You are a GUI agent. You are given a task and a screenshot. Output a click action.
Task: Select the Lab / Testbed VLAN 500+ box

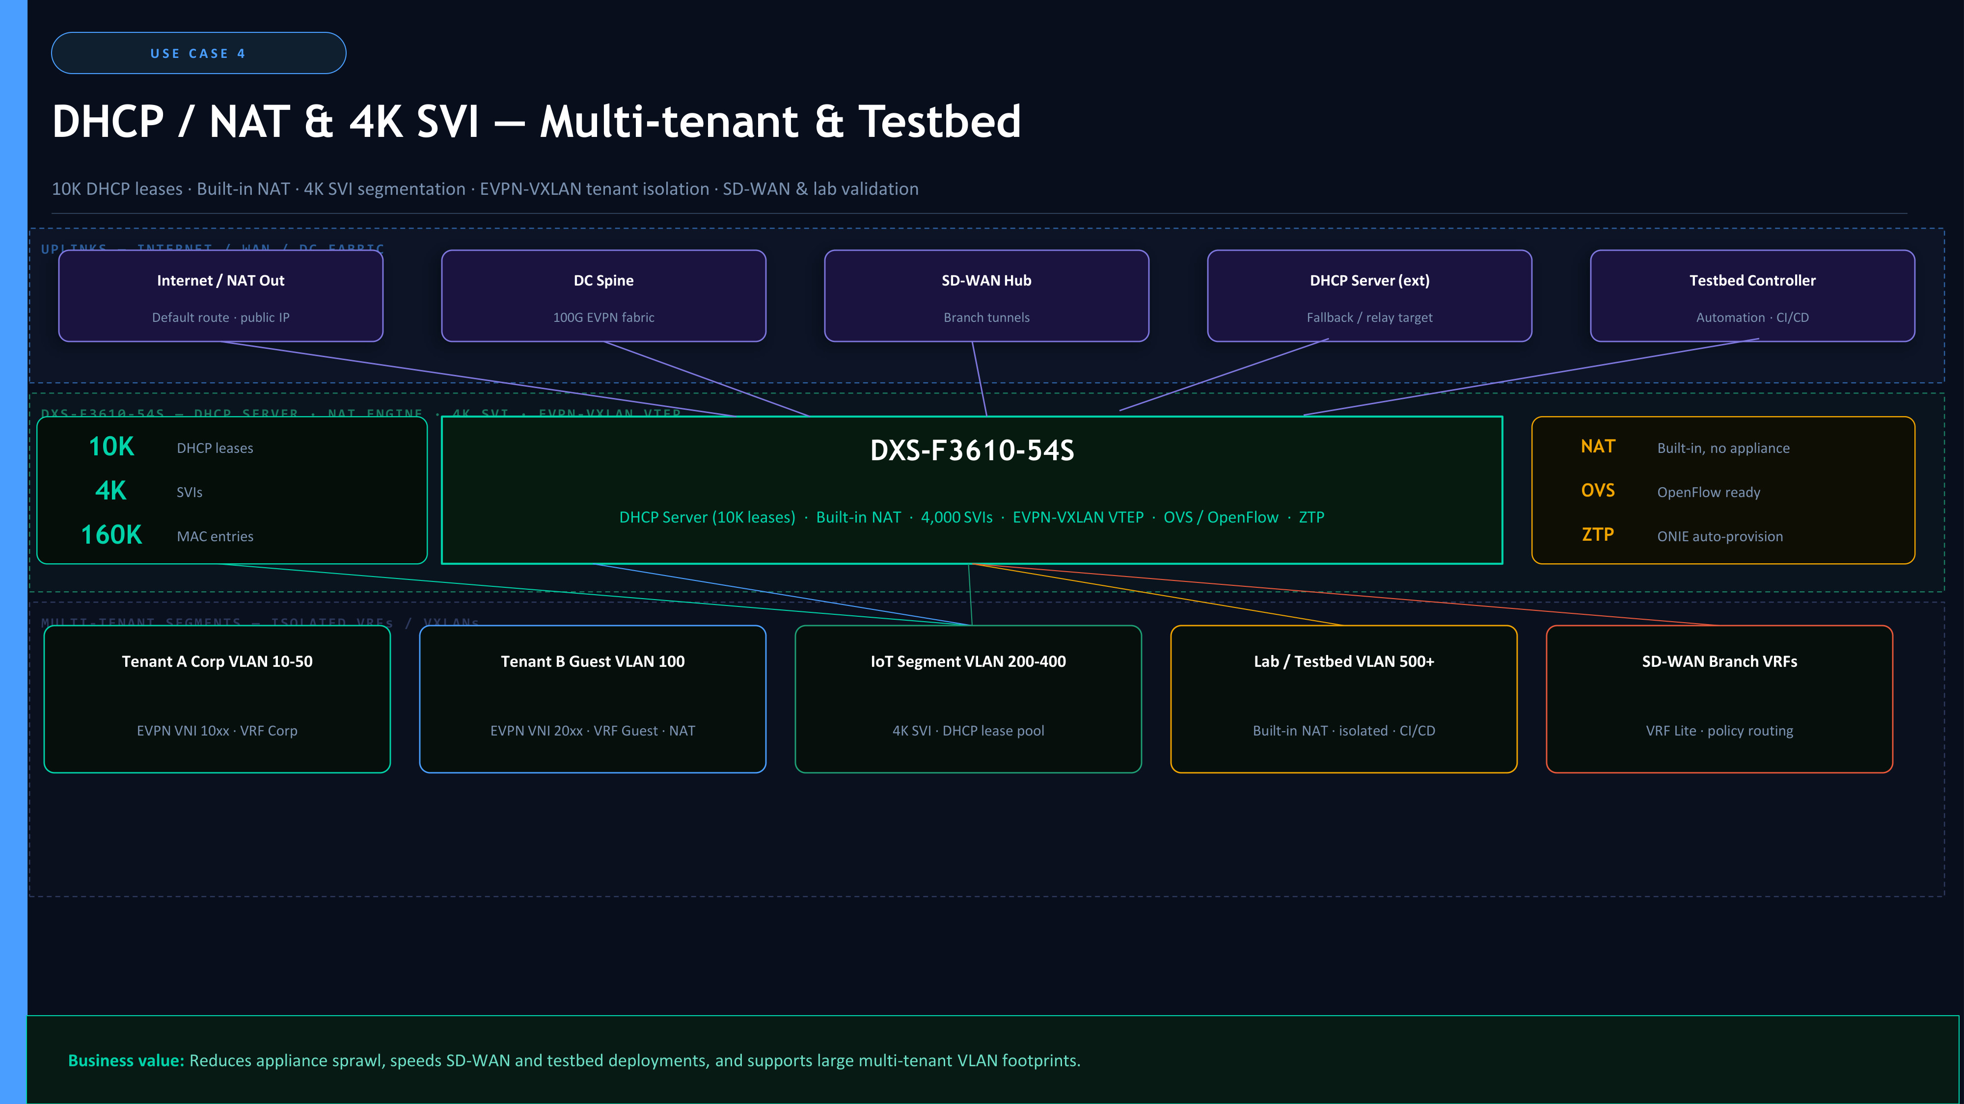(x=1343, y=699)
